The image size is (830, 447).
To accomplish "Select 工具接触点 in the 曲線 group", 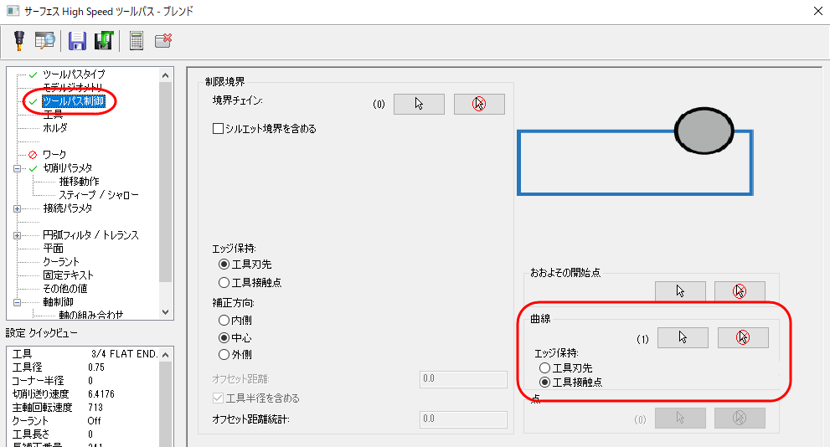I will [544, 382].
